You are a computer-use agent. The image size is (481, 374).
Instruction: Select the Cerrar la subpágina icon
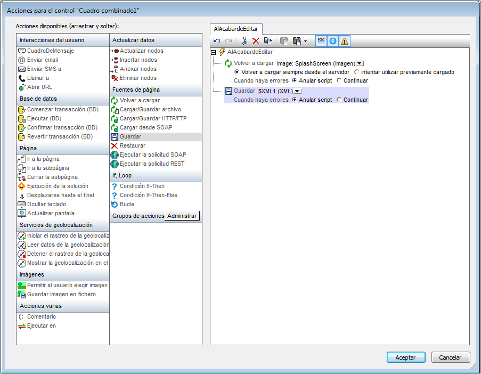[22, 177]
